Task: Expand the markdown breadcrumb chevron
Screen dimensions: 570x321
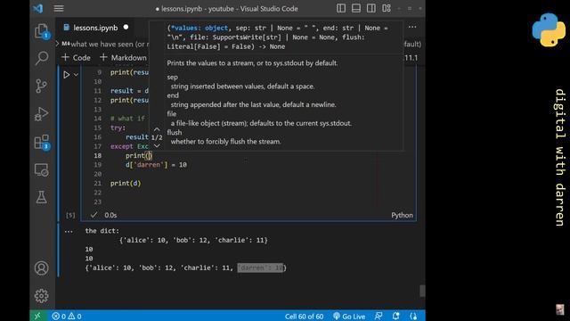Action: pyautogui.click(x=57, y=44)
